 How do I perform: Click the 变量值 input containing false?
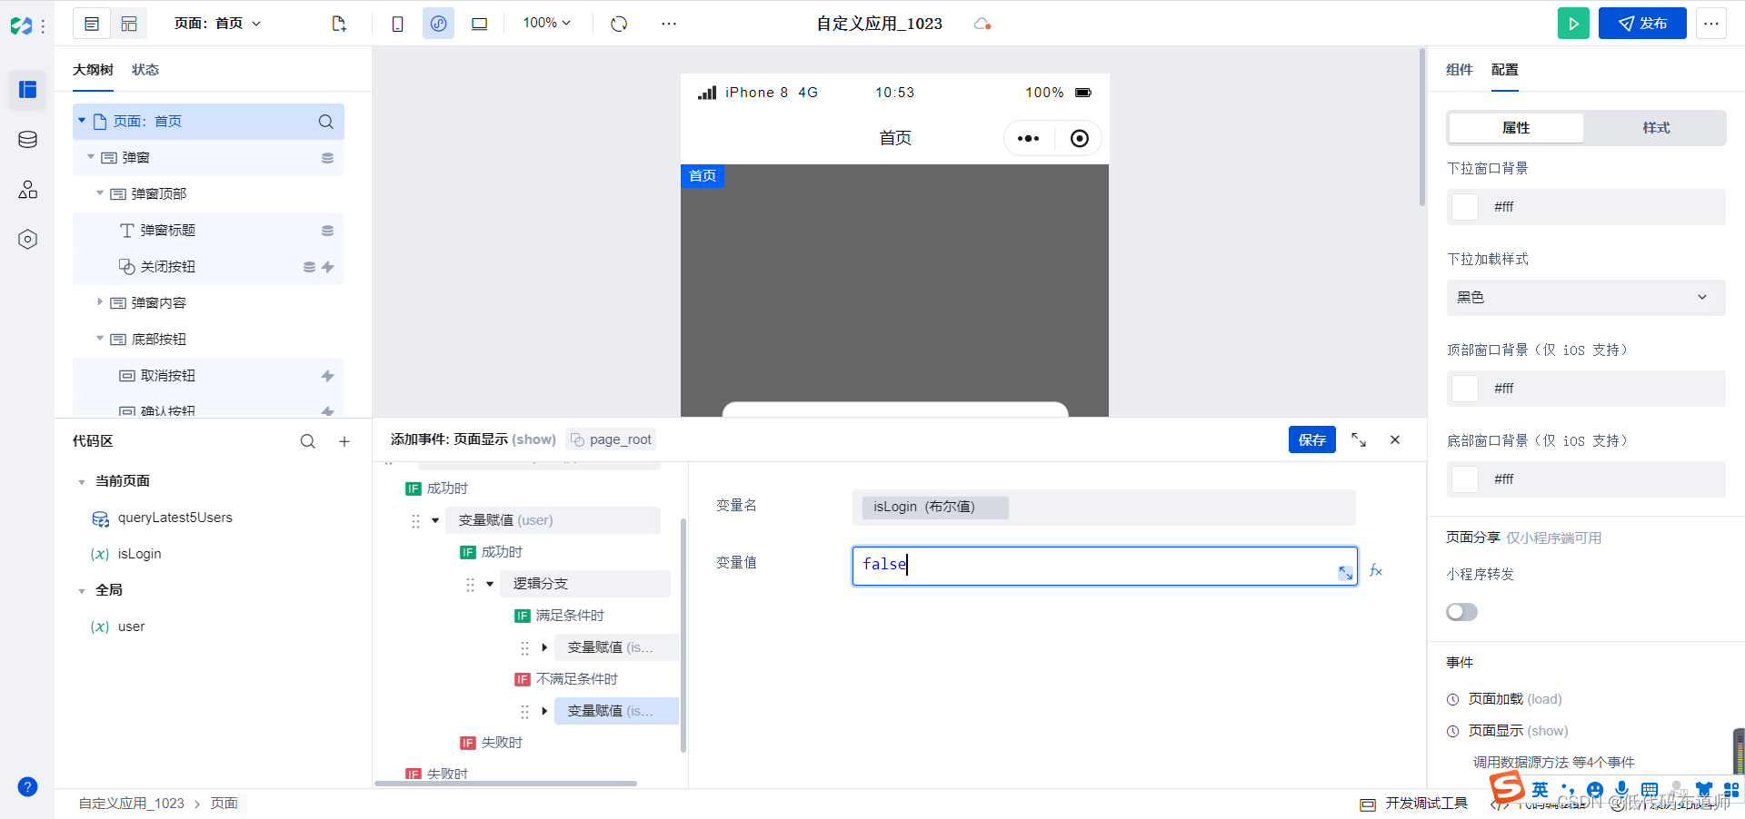click(1104, 566)
